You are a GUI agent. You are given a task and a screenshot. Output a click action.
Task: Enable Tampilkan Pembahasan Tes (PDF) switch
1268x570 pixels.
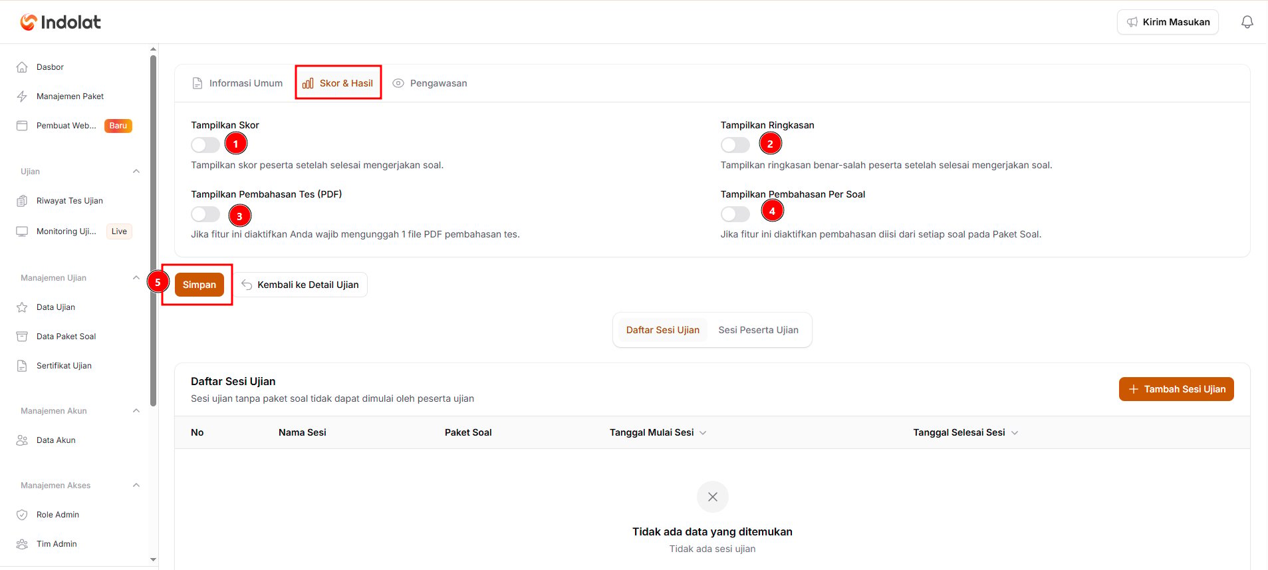(205, 214)
